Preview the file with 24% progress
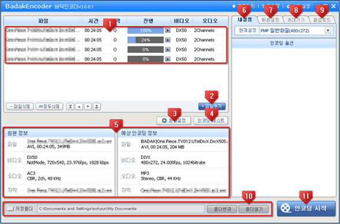Screen dimensions: 340x224 [x=168, y=40]
